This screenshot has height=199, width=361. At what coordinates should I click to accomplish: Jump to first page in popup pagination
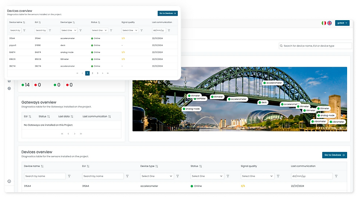[x=77, y=73]
